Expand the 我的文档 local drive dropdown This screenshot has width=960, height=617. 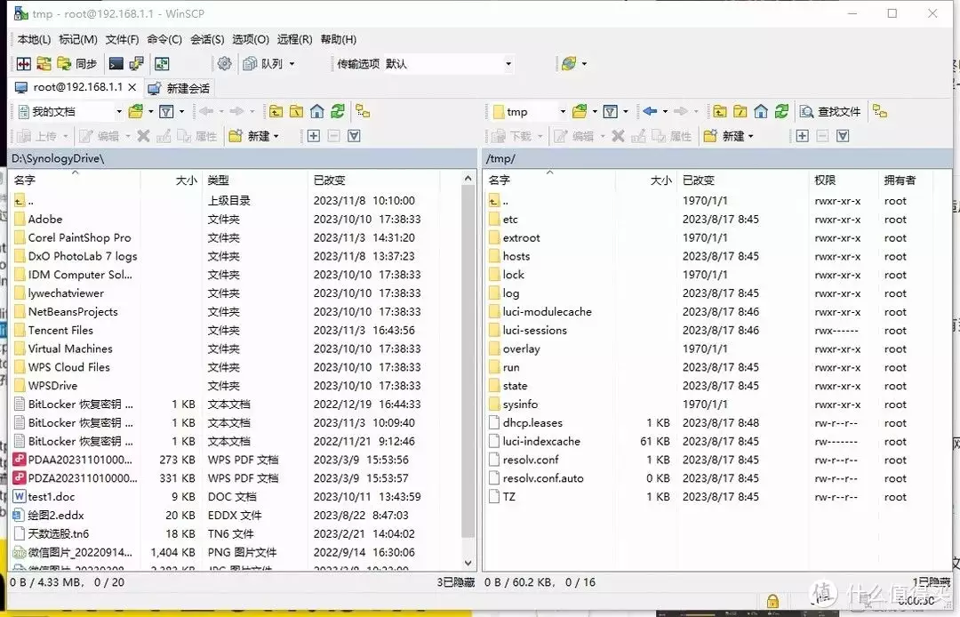pyautogui.click(x=118, y=112)
